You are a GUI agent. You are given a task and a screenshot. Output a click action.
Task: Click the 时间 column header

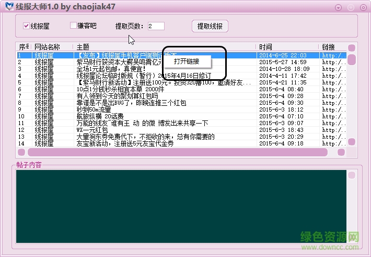[287, 47]
